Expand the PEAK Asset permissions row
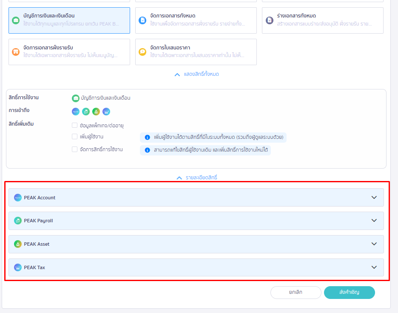 tap(196, 244)
